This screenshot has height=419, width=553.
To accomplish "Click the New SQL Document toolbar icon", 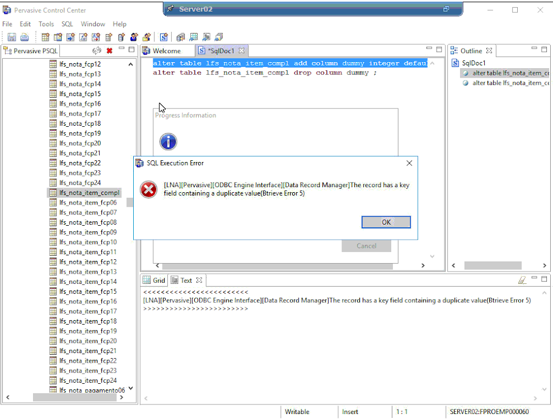I will pyautogui.click(x=163, y=37).
